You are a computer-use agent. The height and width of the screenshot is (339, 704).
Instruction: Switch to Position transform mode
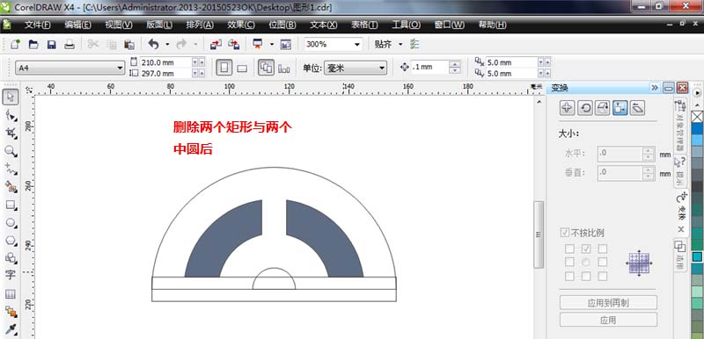[x=568, y=108]
